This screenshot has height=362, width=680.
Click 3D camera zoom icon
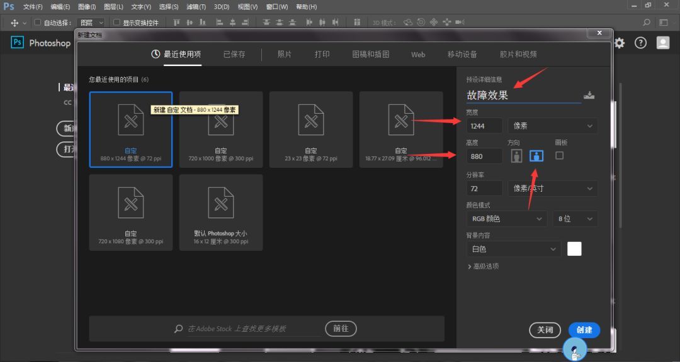point(460,23)
